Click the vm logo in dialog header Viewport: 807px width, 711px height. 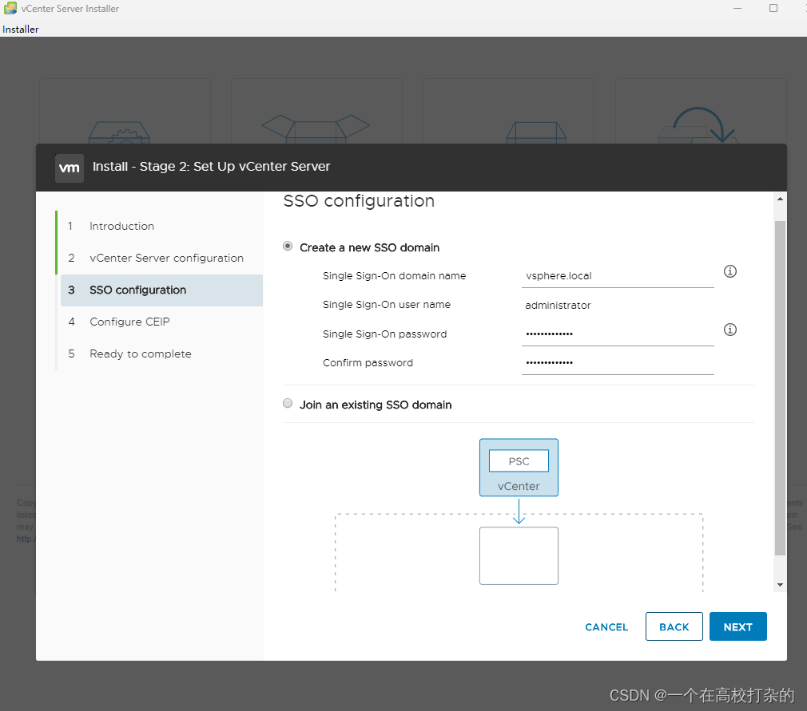(x=70, y=168)
